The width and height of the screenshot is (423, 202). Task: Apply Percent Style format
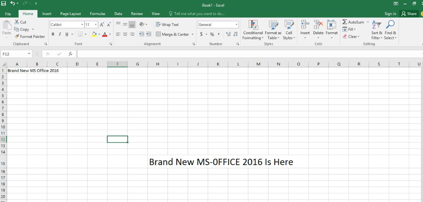(x=212, y=34)
